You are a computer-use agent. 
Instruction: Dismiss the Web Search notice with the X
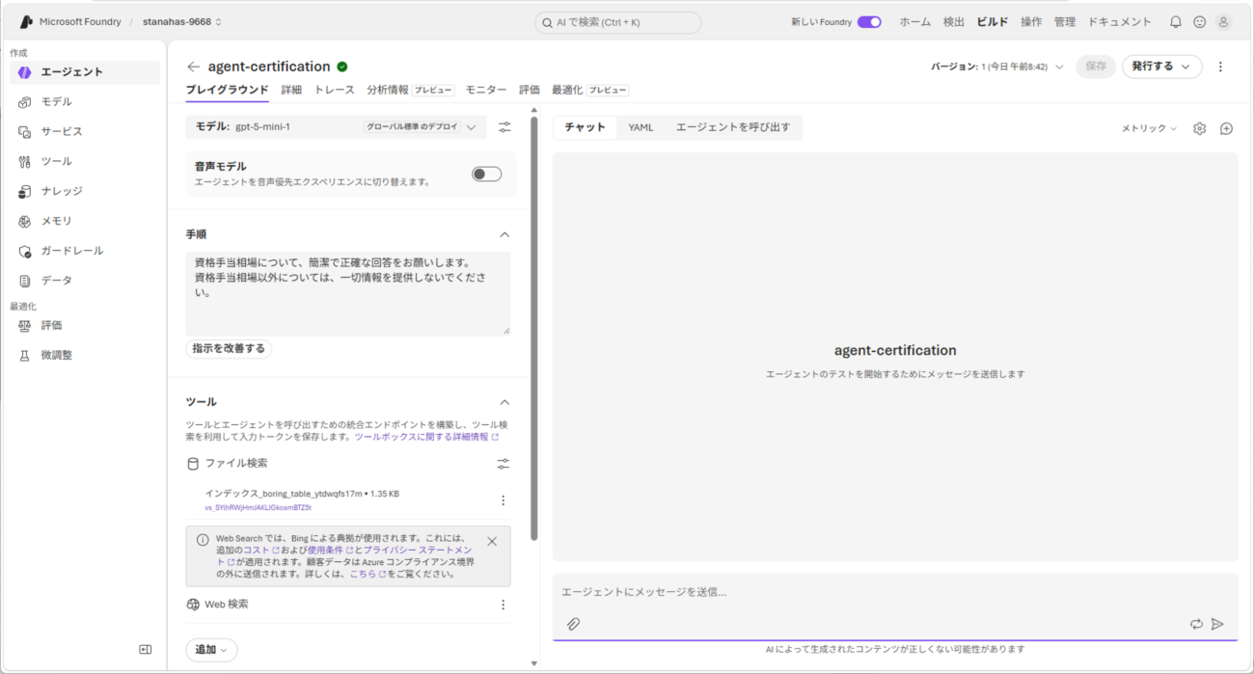[492, 541]
